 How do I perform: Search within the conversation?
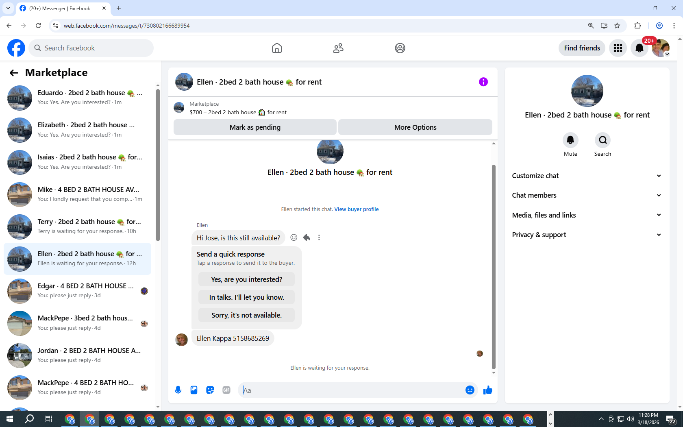point(603,140)
